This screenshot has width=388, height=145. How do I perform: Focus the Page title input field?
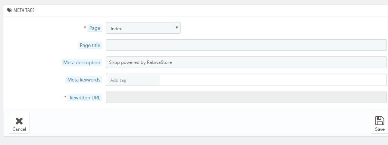pos(246,45)
